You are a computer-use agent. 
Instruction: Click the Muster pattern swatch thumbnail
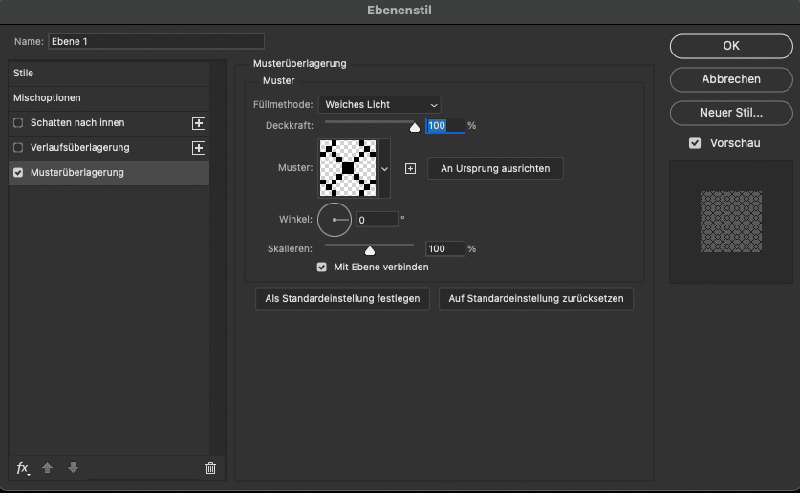(x=348, y=168)
